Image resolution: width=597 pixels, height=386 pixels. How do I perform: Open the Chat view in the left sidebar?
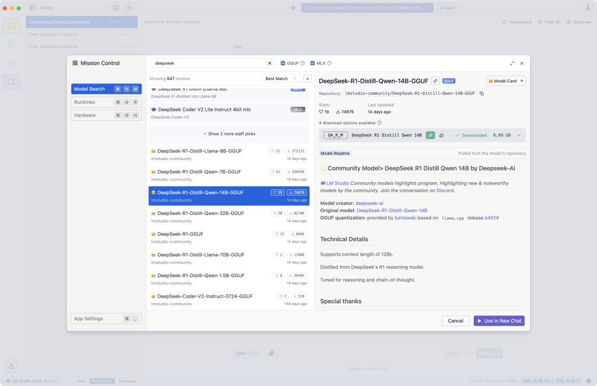(x=12, y=26)
